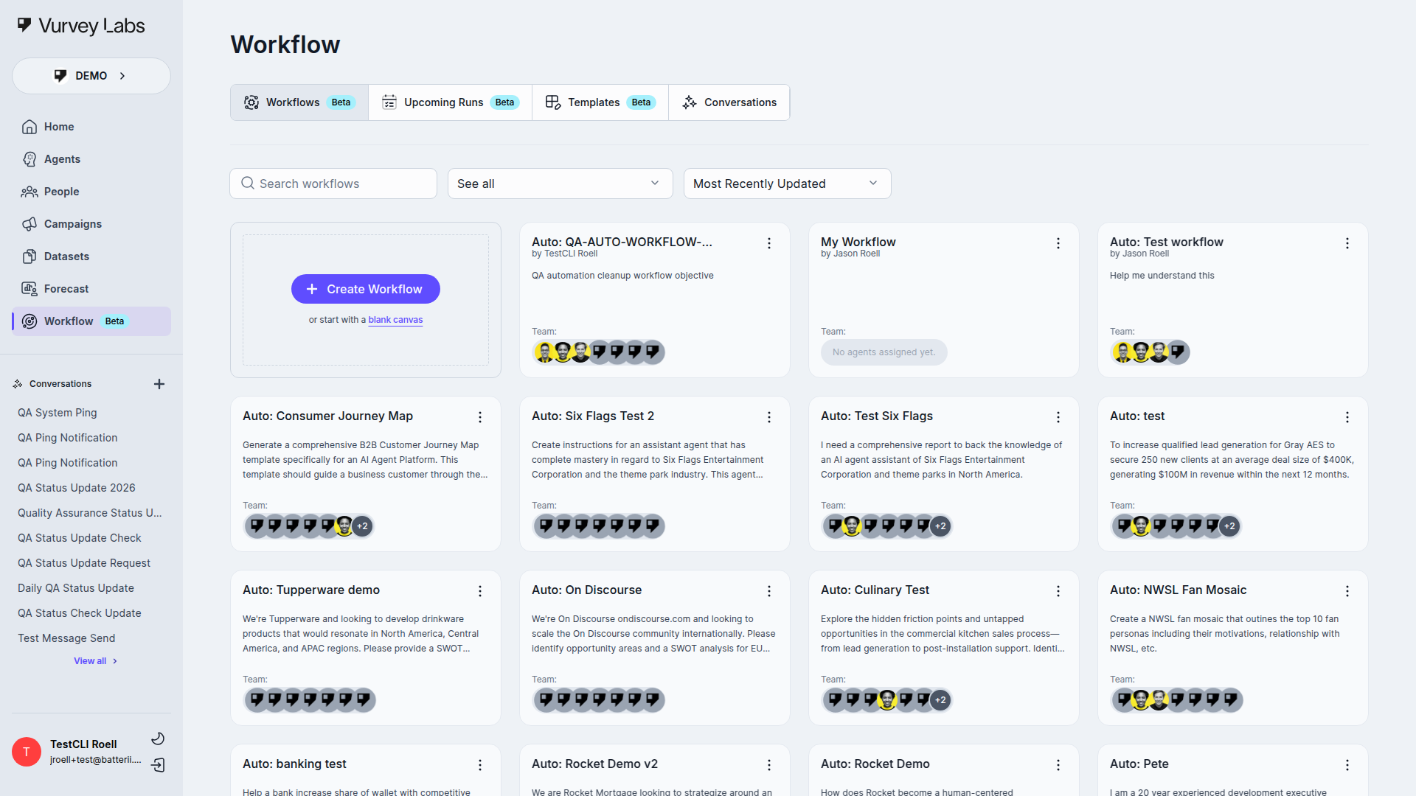This screenshot has height=796, width=1416.
Task: Click the plus icon next to Conversations
Action: [159, 383]
